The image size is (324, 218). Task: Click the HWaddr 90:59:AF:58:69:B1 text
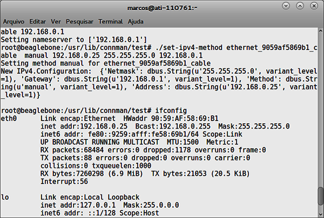tap(171, 118)
